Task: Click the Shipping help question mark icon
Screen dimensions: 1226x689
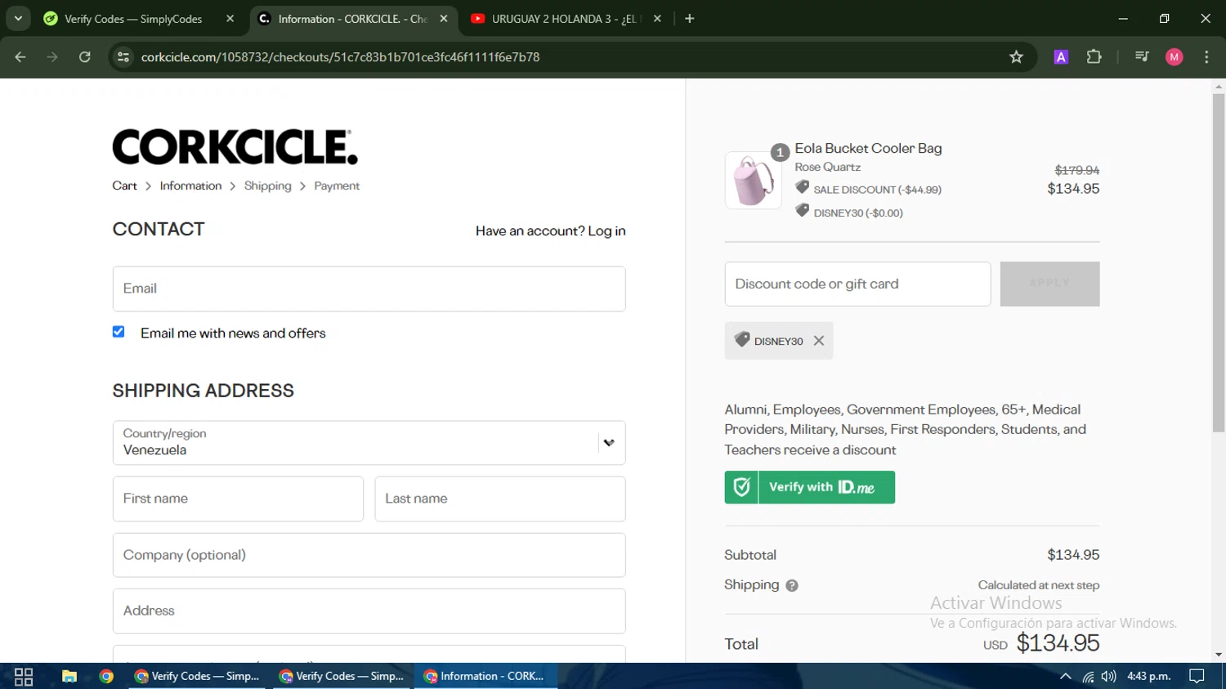Action: click(792, 585)
